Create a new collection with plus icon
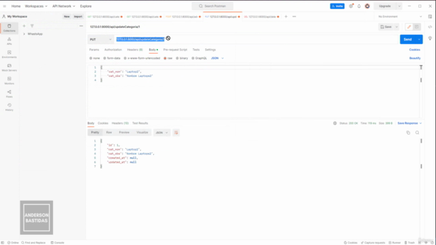This screenshot has width=436, height=245. [x=24, y=26]
